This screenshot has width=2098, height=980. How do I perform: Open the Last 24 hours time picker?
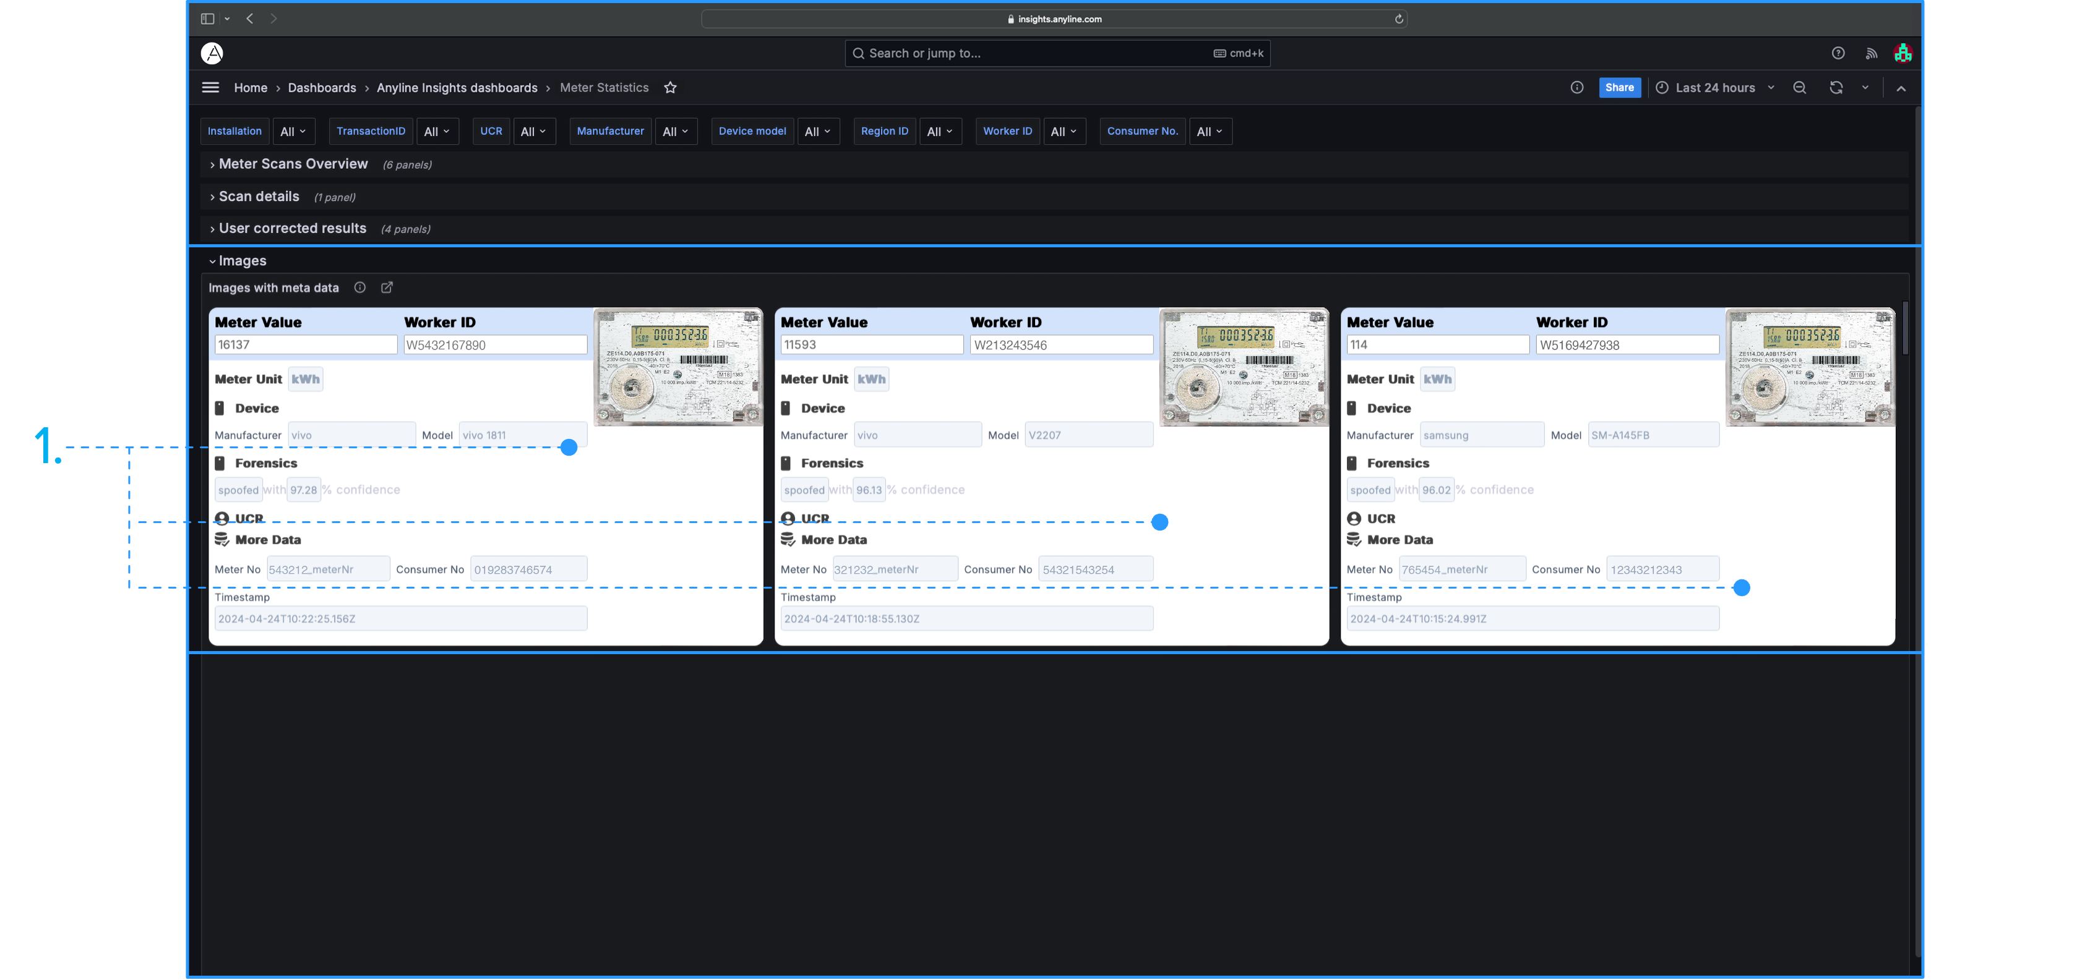pos(1714,88)
